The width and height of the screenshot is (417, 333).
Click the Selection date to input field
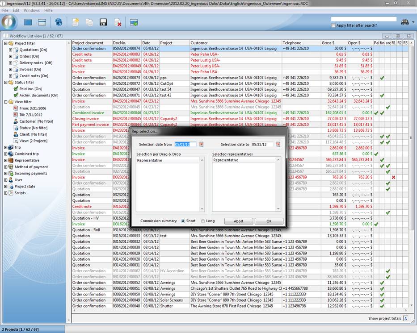[x=262, y=144]
